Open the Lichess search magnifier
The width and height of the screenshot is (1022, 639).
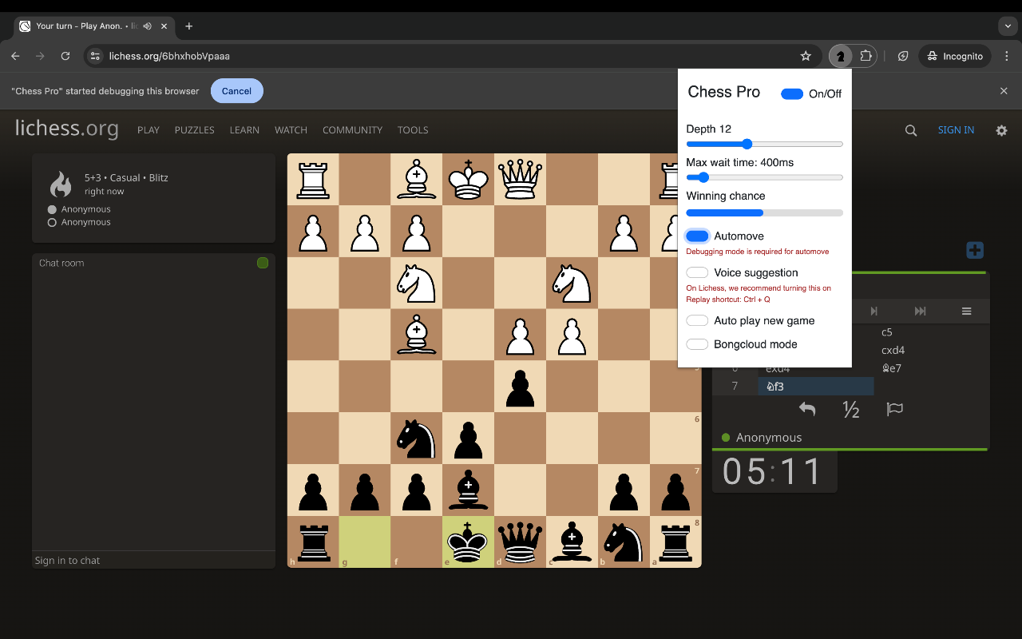point(910,129)
